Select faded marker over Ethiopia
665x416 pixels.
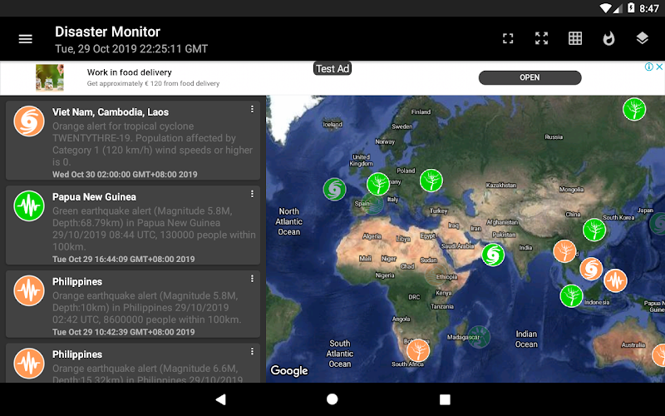(436, 275)
